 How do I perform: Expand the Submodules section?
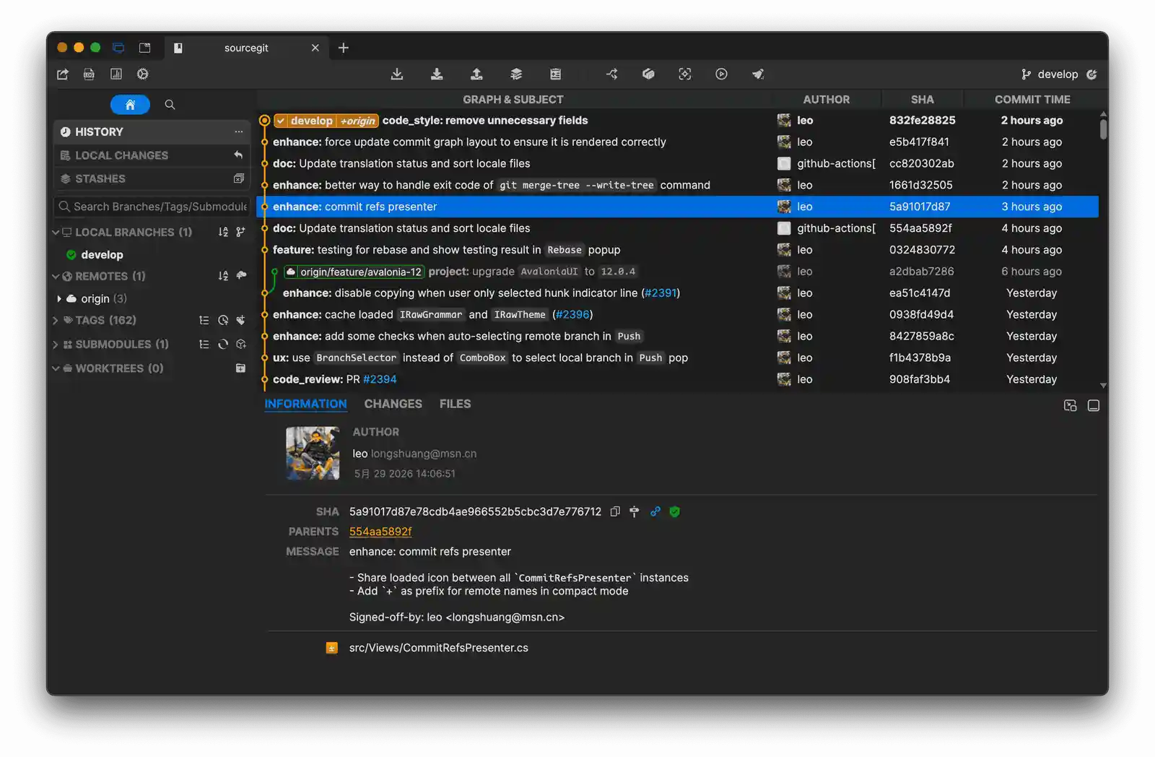(x=56, y=345)
